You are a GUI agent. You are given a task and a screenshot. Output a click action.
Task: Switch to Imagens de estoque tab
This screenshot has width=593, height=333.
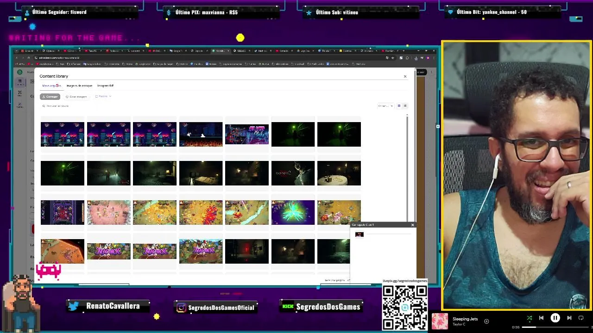tap(79, 86)
